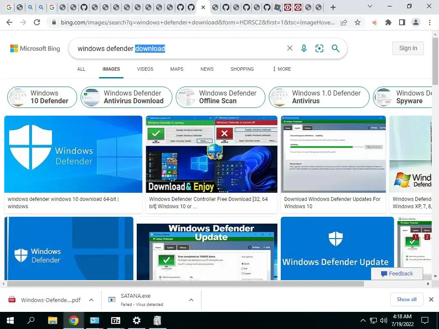Screen dimensions: 439x329
Task: Select Windows Defender Antivirus Download chip
Action: coord(126,97)
